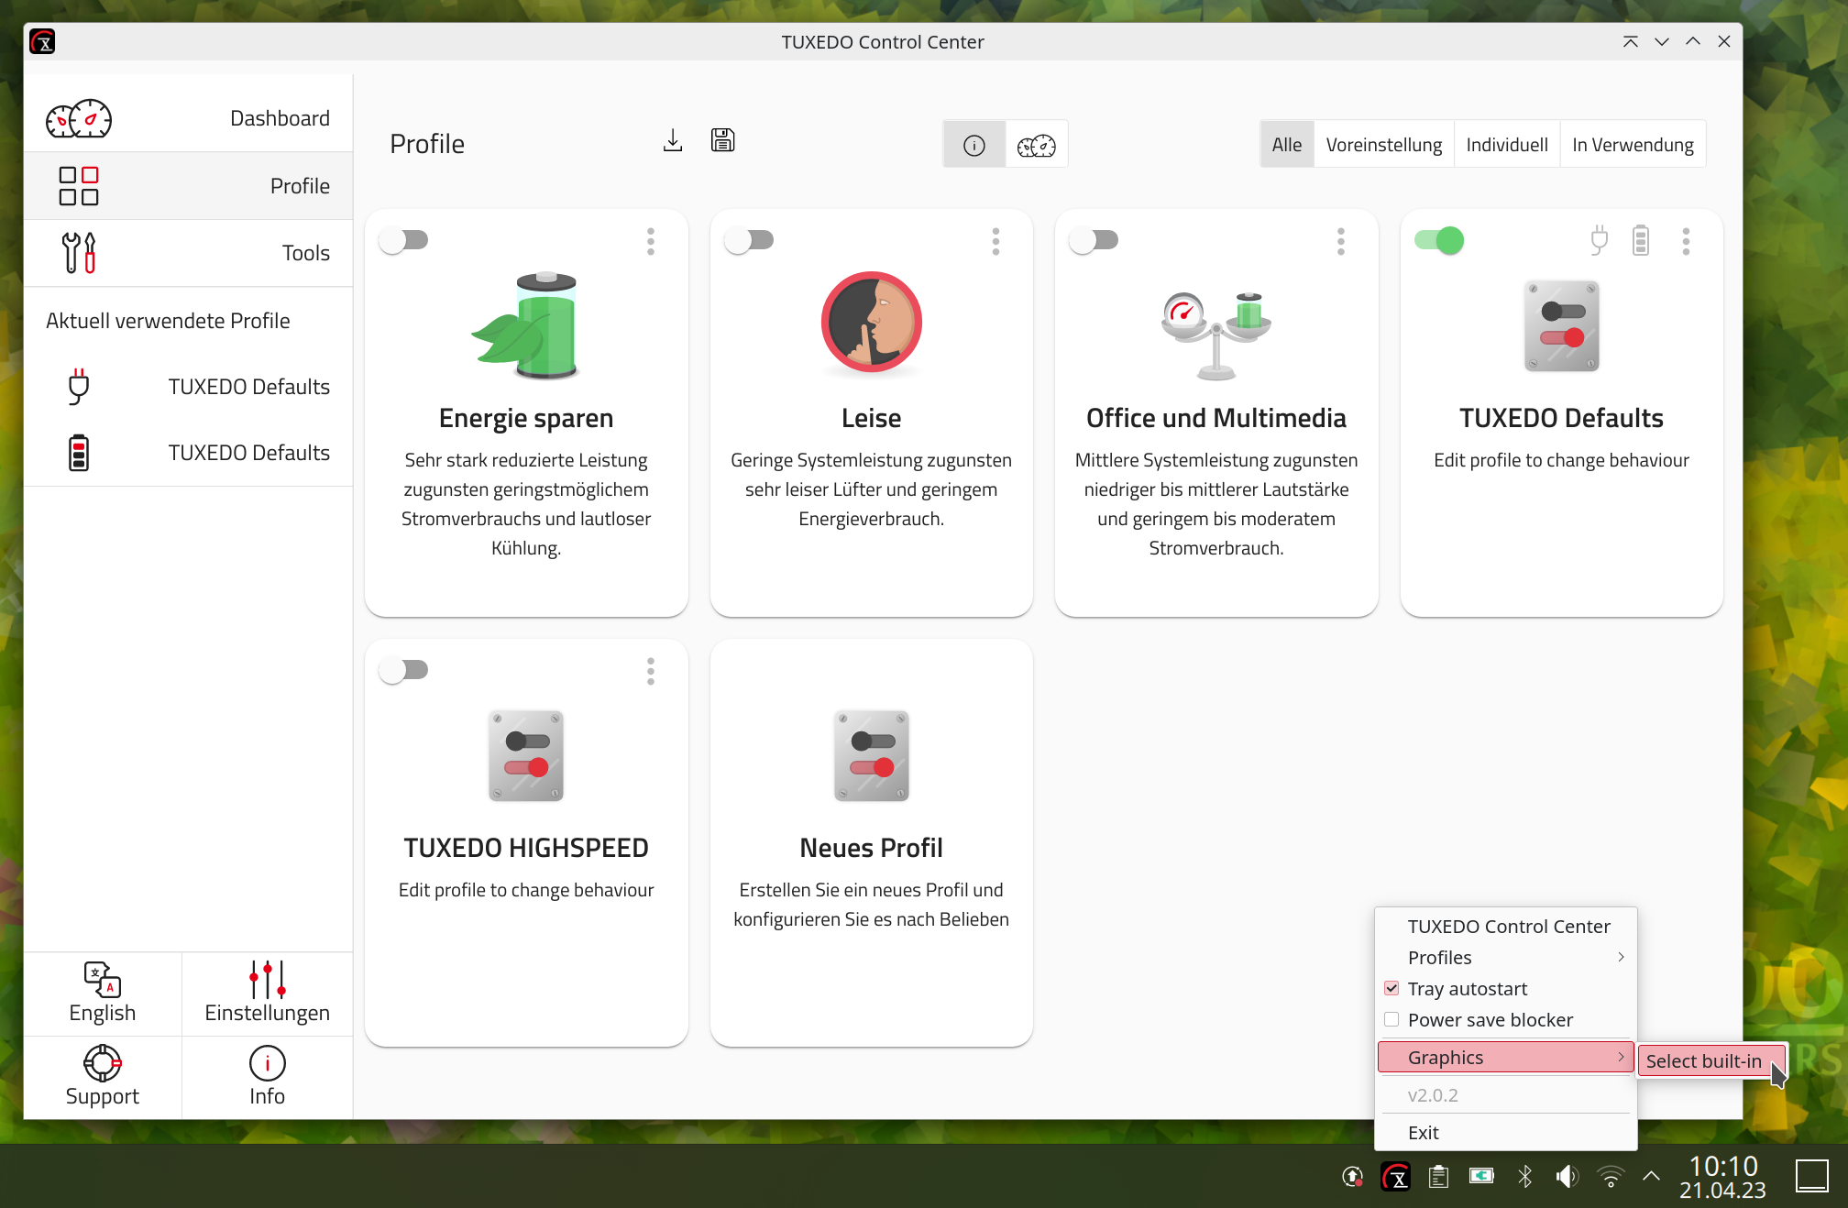
Task: Open three-dot menu on Office und Multimedia card
Action: click(1341, 241)
